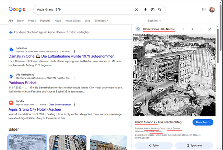Click the Ersteller Ulrich Simons credit text
This screenshot has width=223, height=150.
(x=146, y=128)
